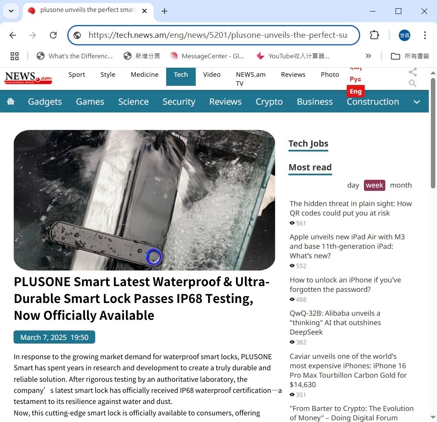
Task: Open a new browser tab
Action: (165, 11)
